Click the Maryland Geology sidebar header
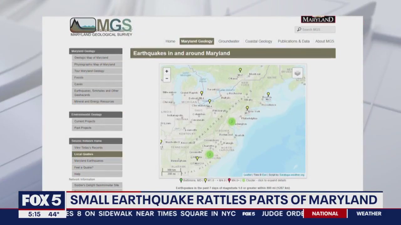The height and width of the screenshot is (225, 401). 96,51
